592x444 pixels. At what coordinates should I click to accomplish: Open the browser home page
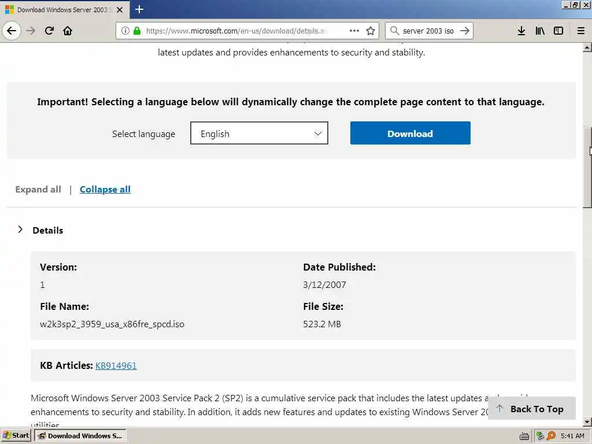click(68, 31)
